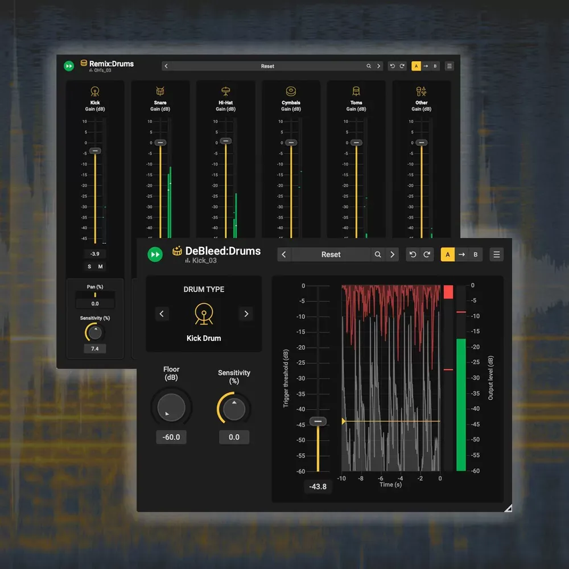Click the Toms icon in Remix:Drums
This screenshot has height=569, width=569.
(x=356, y=91)
